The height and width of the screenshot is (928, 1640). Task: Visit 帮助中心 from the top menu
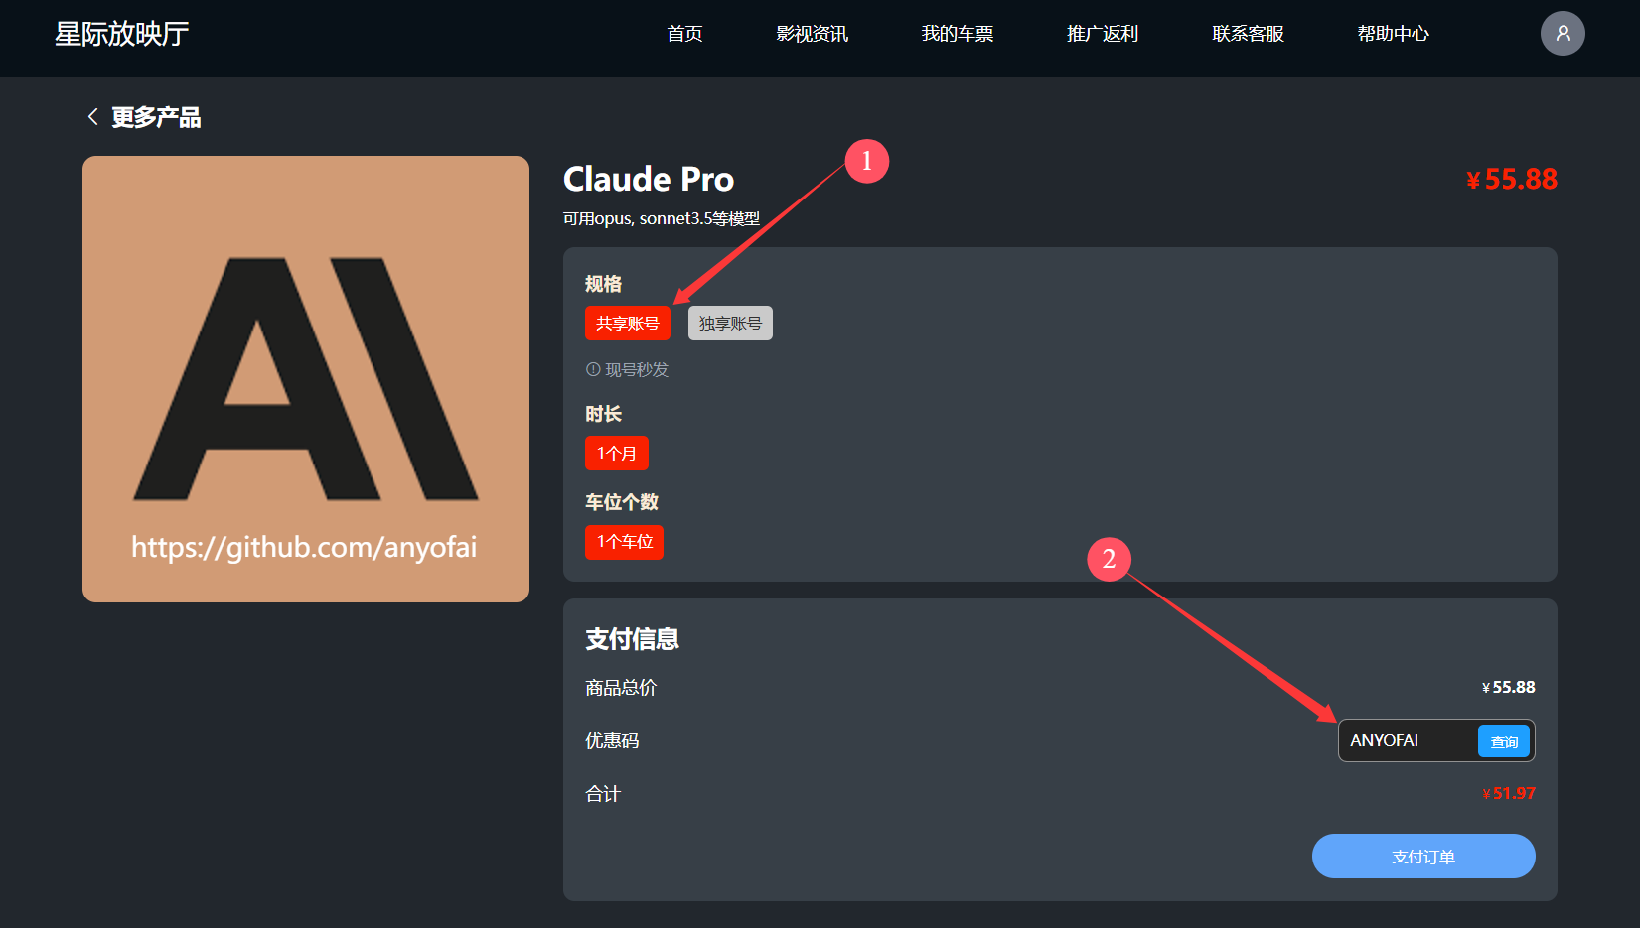point(1393,34)
